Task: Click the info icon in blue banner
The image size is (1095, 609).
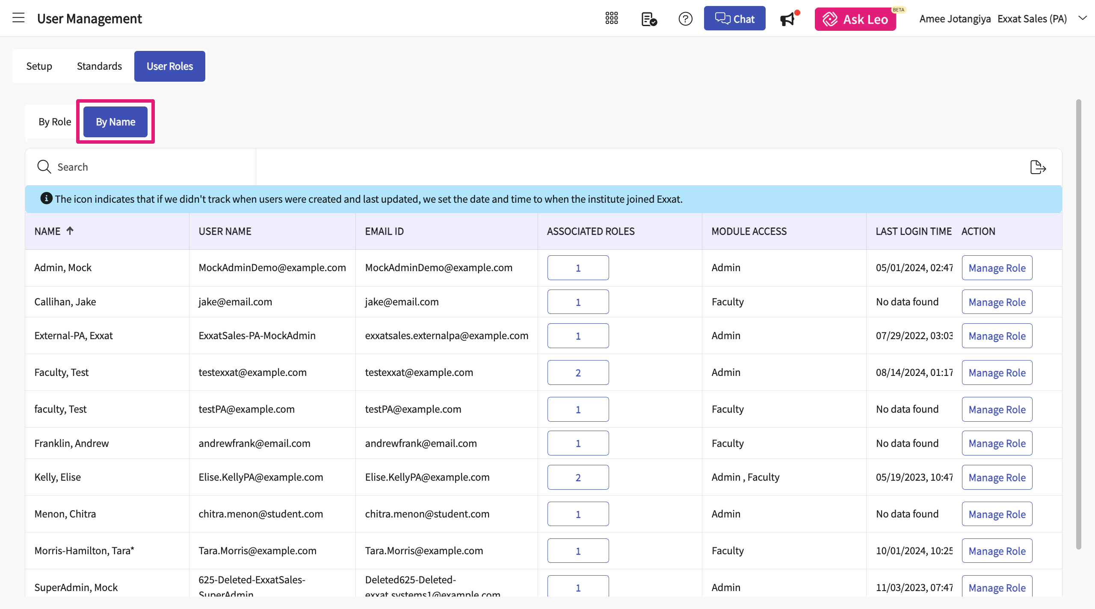Action: click(x=46, y=198)
